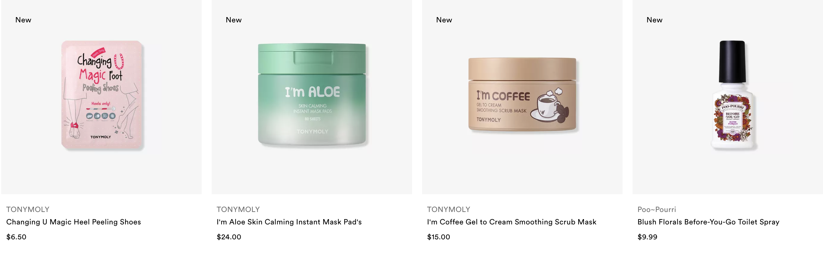Click I'm Coffee Gel to Cream Smoothing Scrub Mask title
Viewport: 823px width, 253px height.
(511, 222)
